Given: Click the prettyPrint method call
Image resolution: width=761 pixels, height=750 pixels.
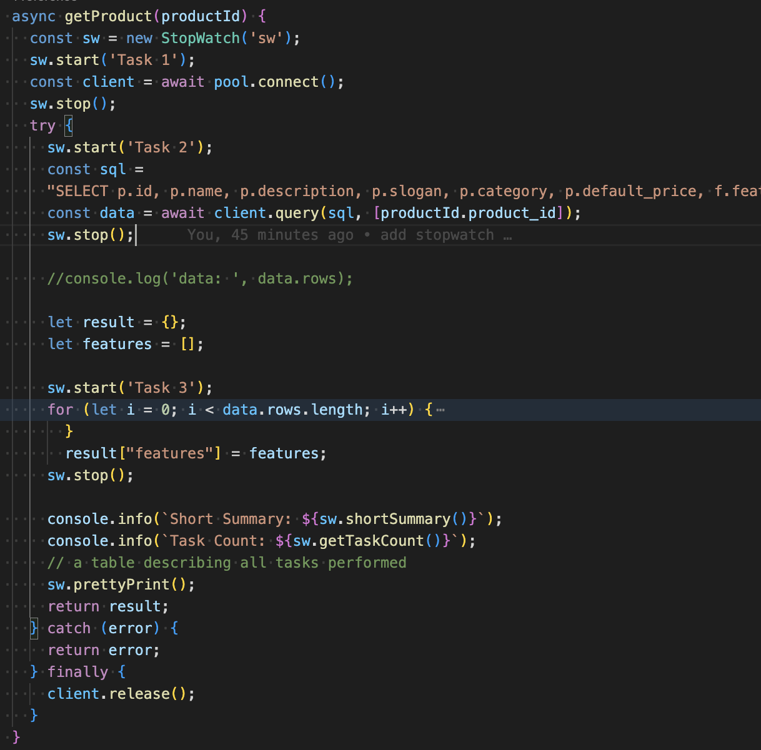Looking at the screenshot, I should 122,585.
